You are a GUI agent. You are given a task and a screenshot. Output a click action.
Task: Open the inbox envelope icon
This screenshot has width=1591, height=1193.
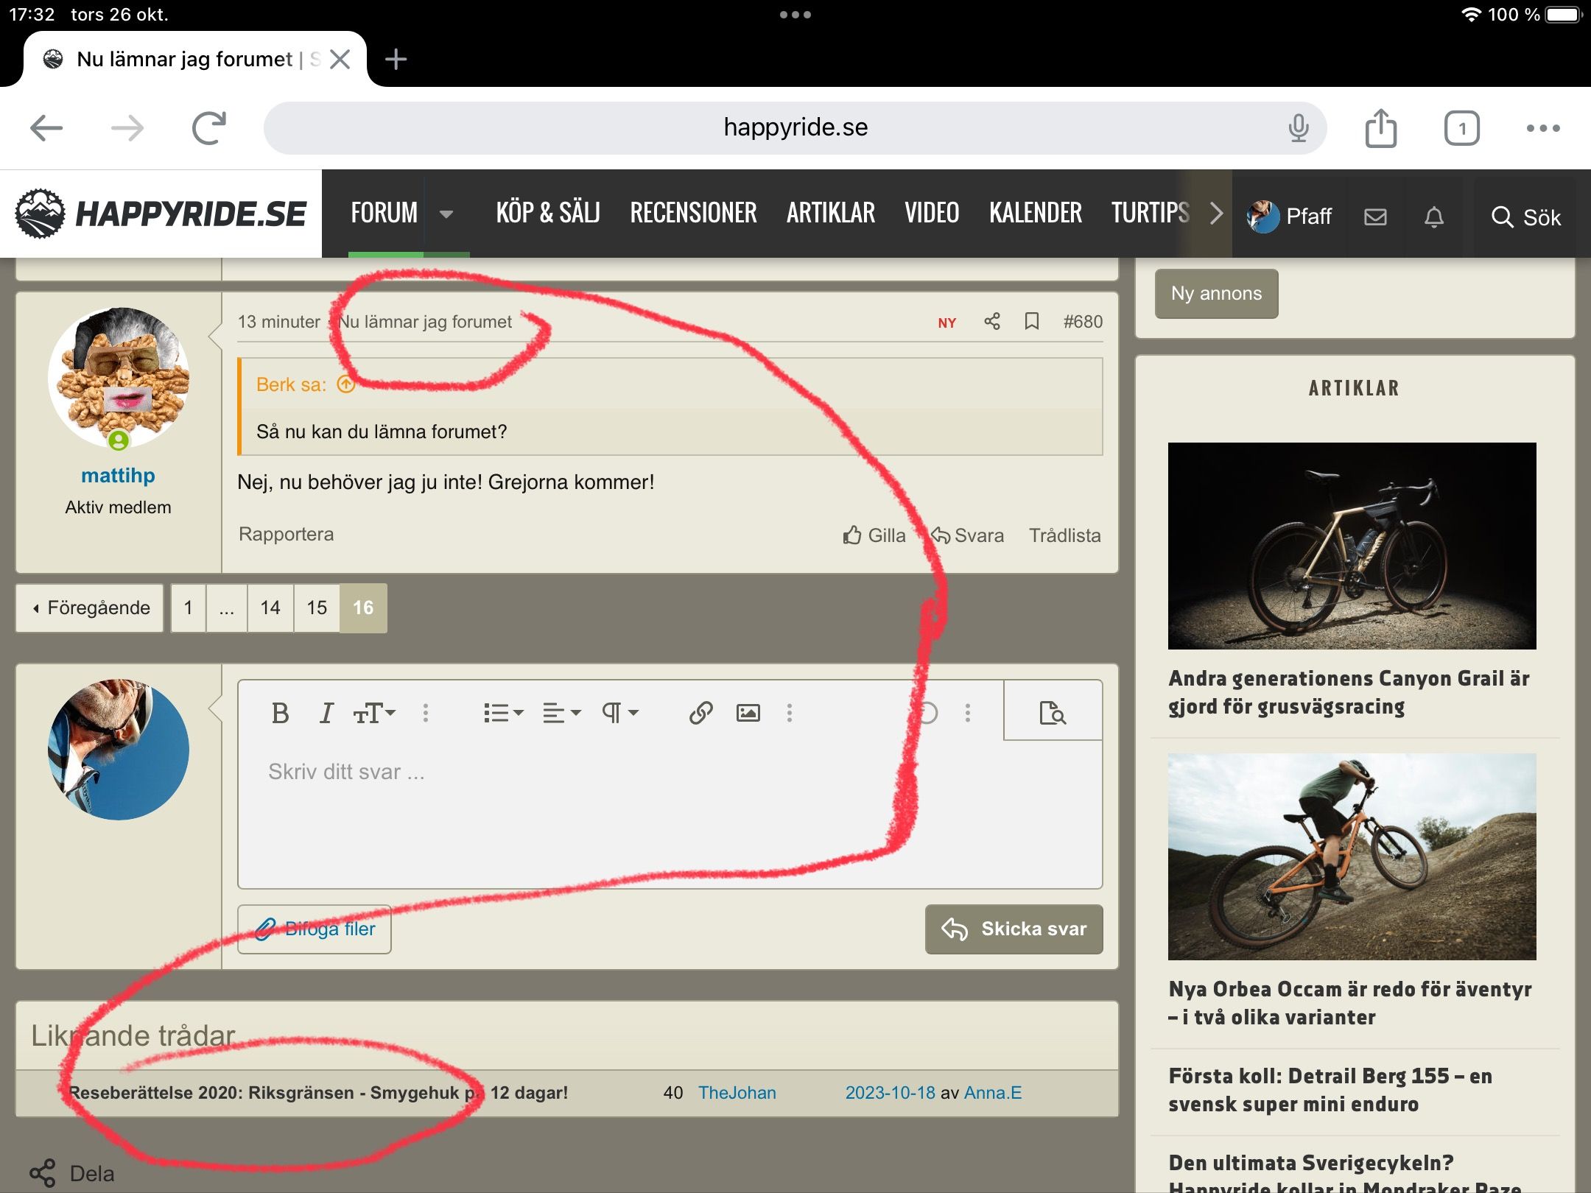click(1375, 217)
